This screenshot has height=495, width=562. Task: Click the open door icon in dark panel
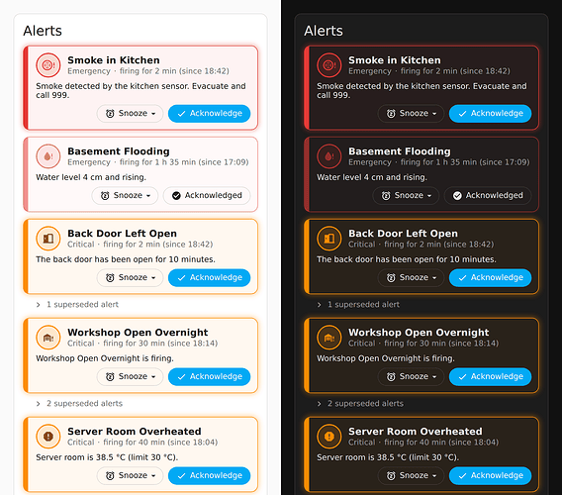click(x=329, y=239)
